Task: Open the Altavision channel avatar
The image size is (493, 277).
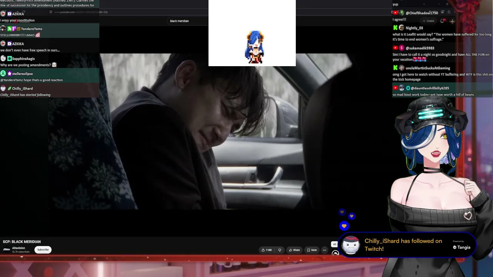Action: pos(7,250)
